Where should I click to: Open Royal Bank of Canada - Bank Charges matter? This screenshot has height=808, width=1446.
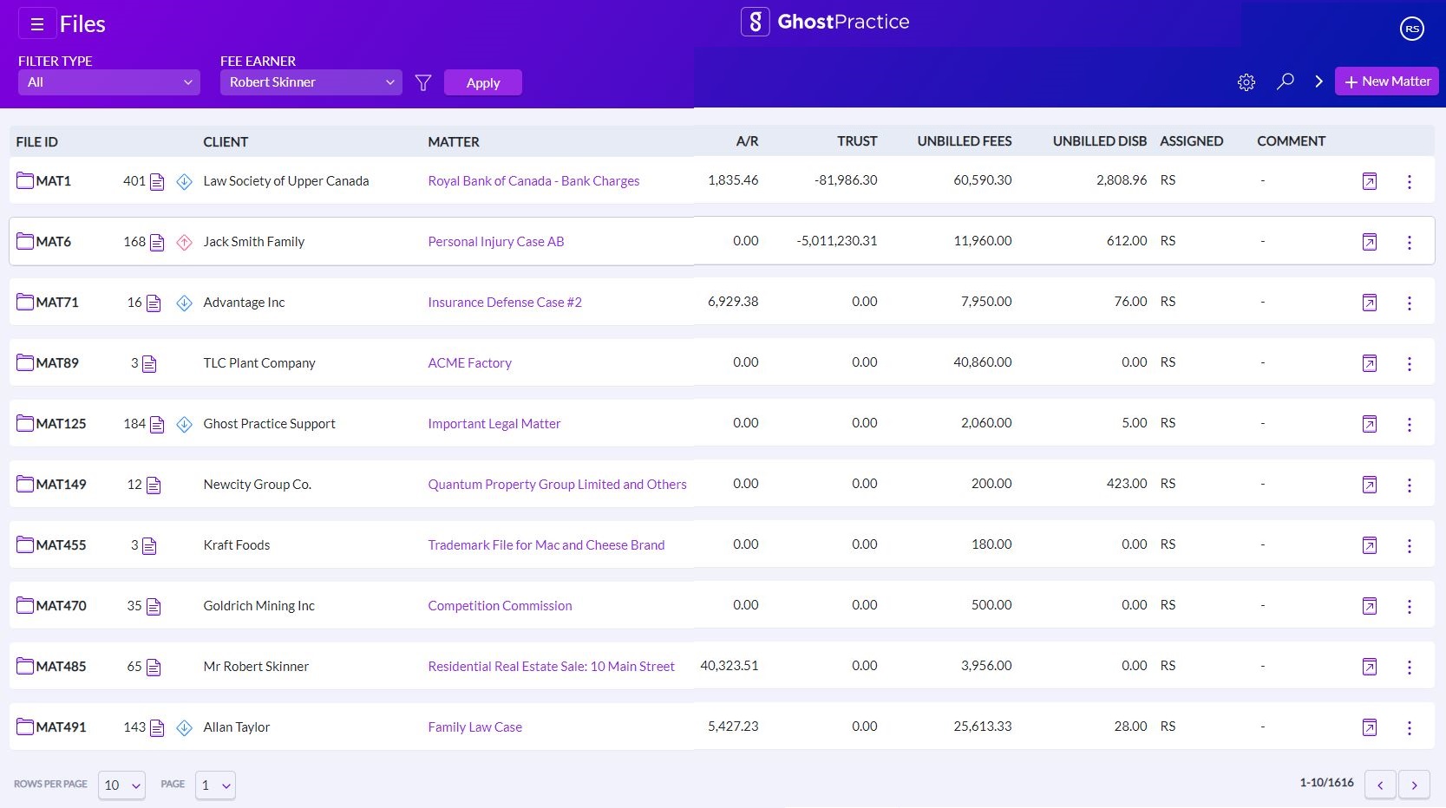(x=533, y=181)
